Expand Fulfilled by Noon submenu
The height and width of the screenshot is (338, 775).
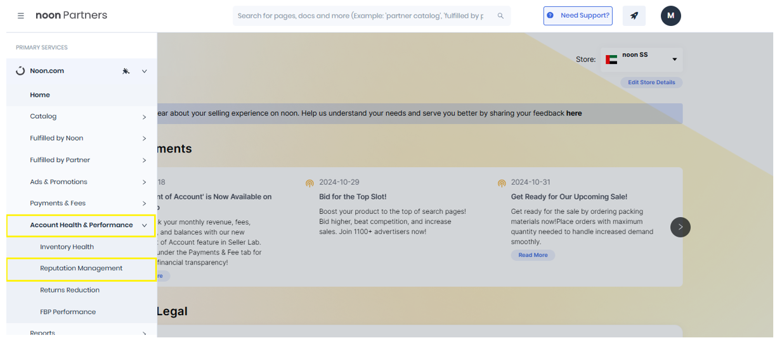[x=145, y=139]
